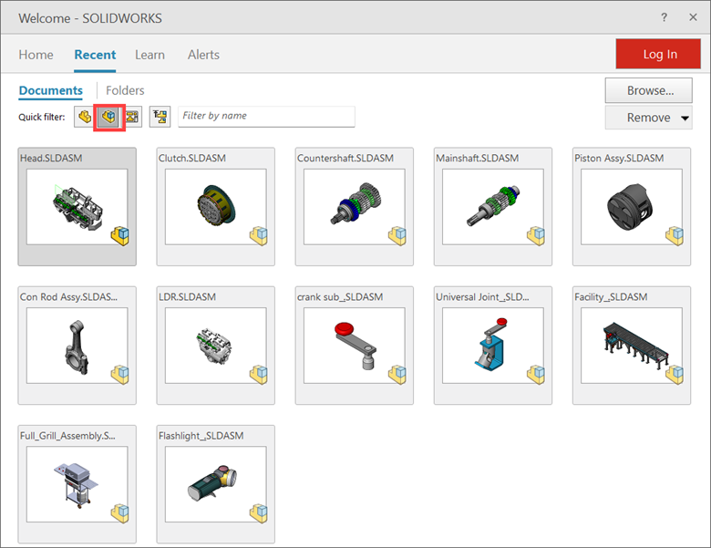Open the Universal Joint thumbnail
The image size is (711, 548).
coord(493,346)
